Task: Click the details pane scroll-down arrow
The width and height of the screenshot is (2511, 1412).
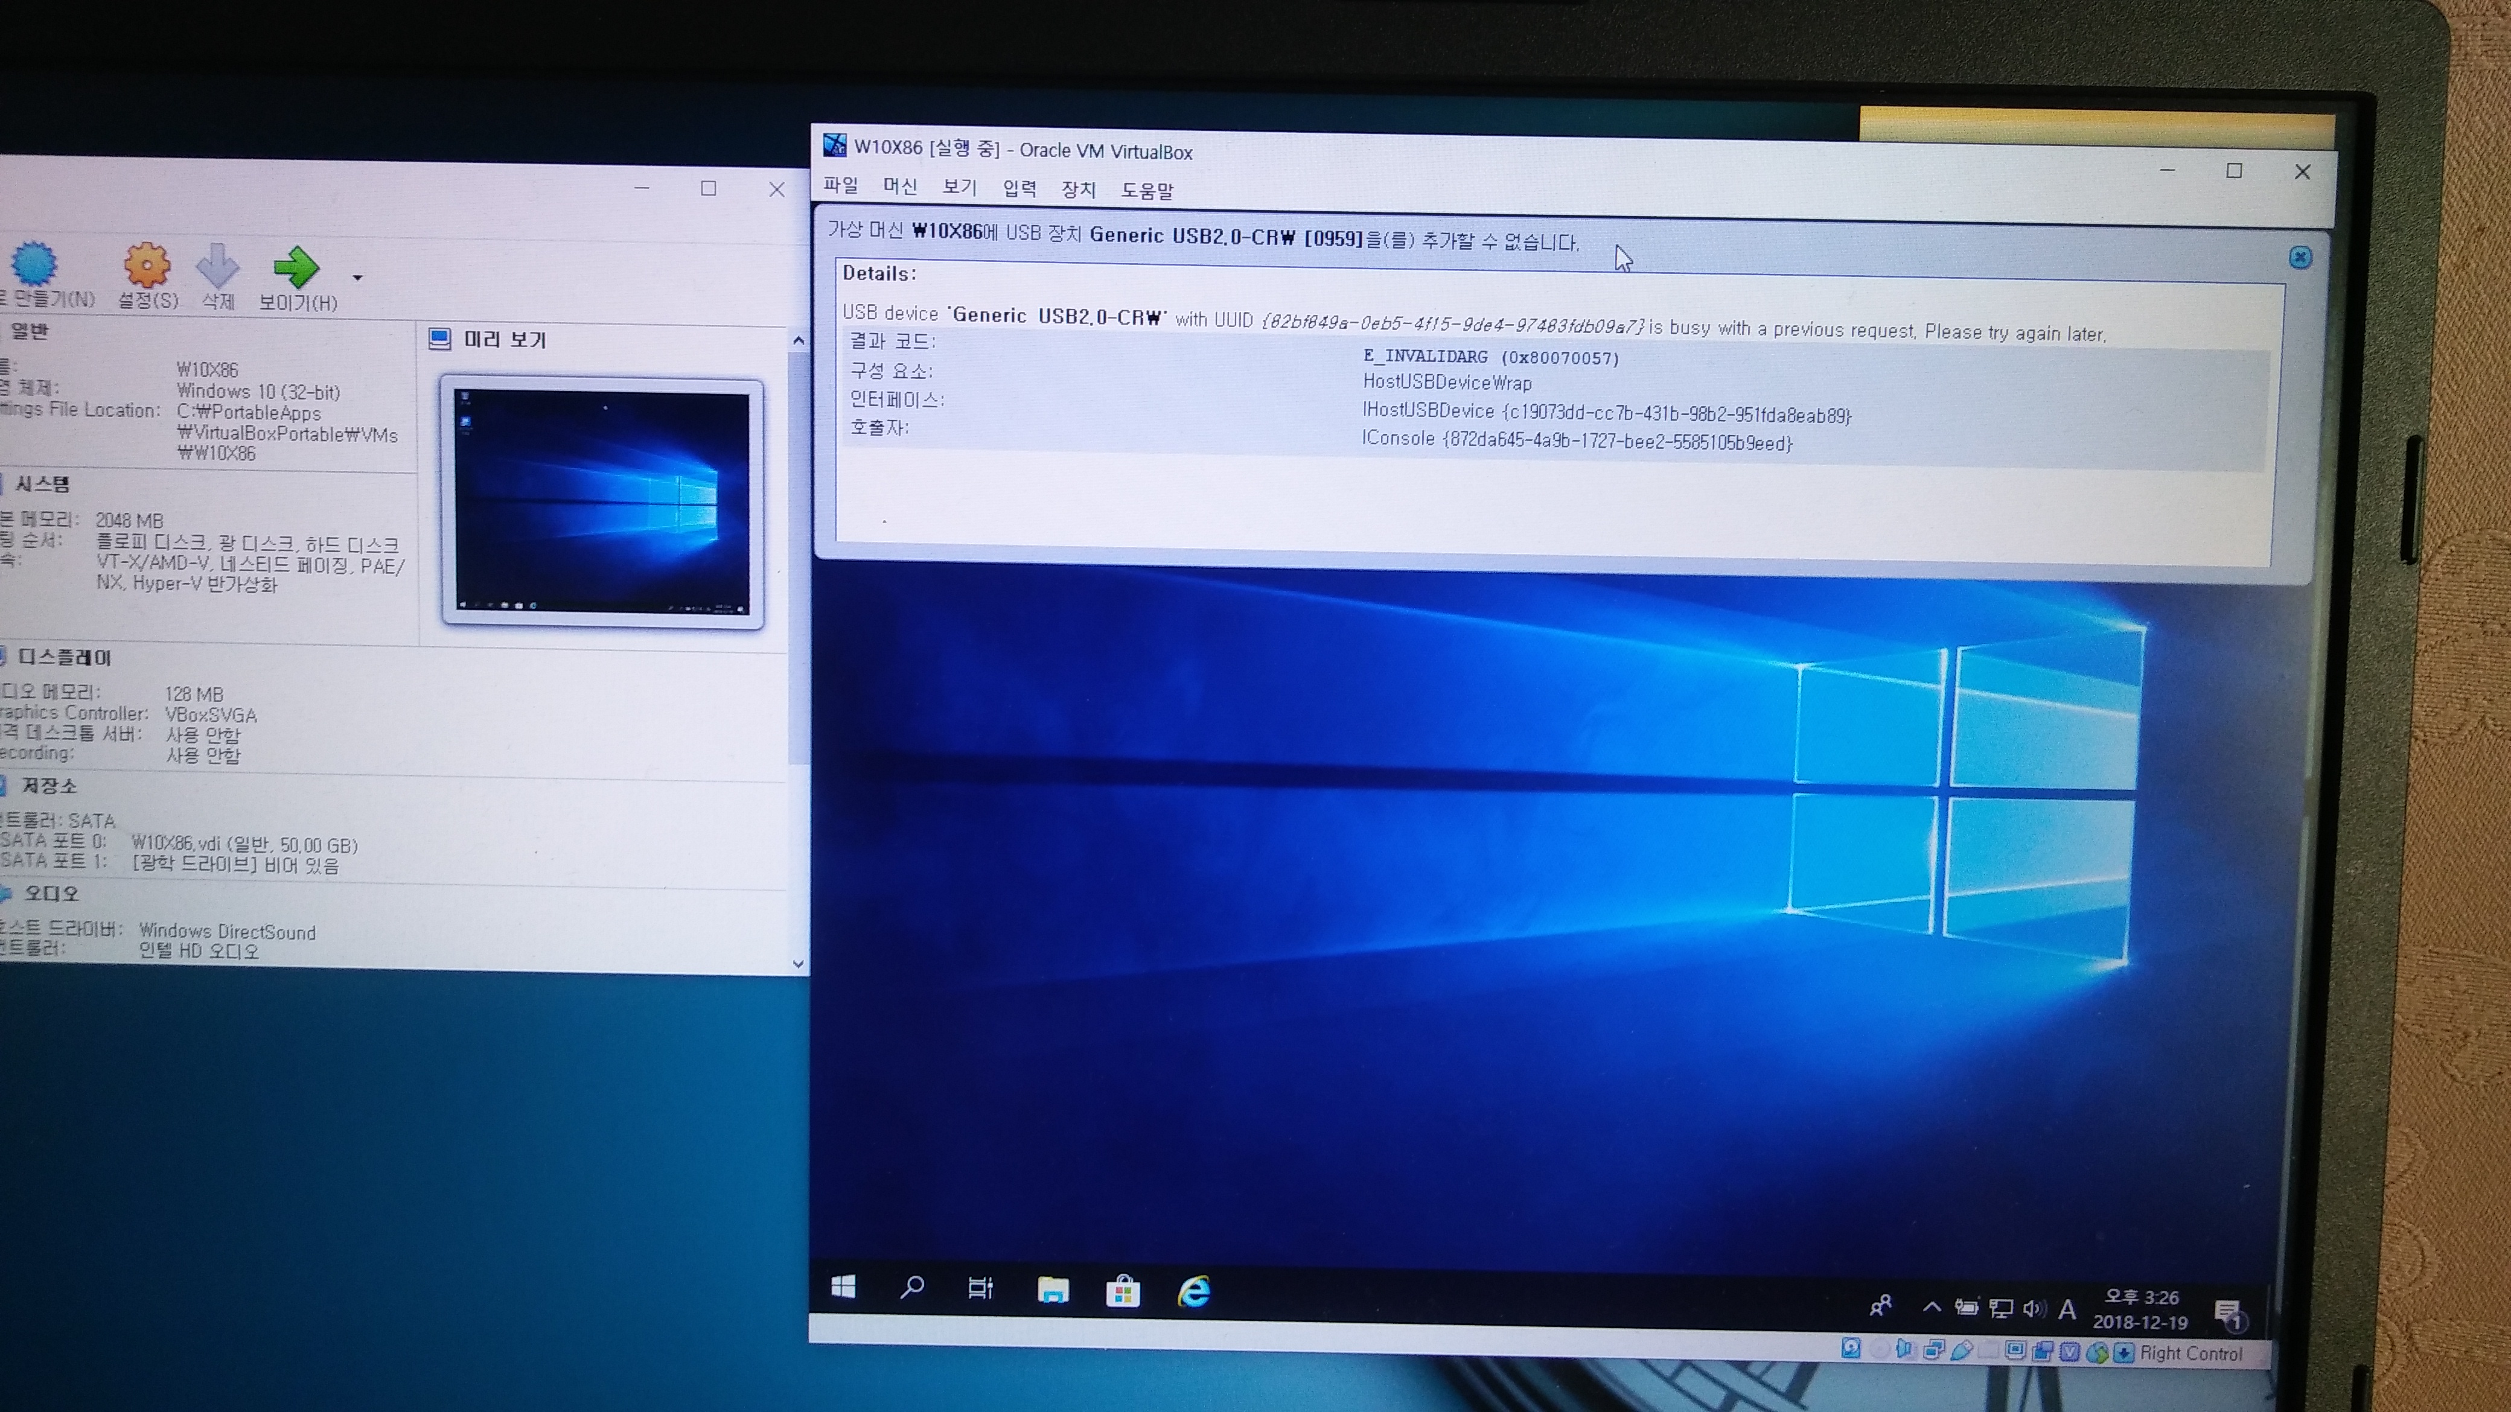Action: [x=799, y=963]
